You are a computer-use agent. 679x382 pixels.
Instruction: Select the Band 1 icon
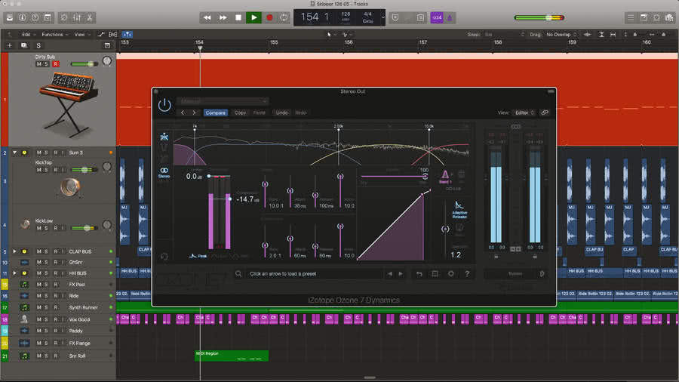click(444, 177)
